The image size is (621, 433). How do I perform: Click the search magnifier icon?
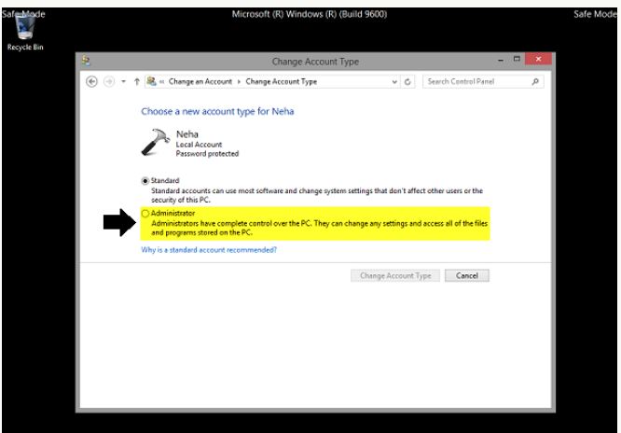click(x=535, y=82)
